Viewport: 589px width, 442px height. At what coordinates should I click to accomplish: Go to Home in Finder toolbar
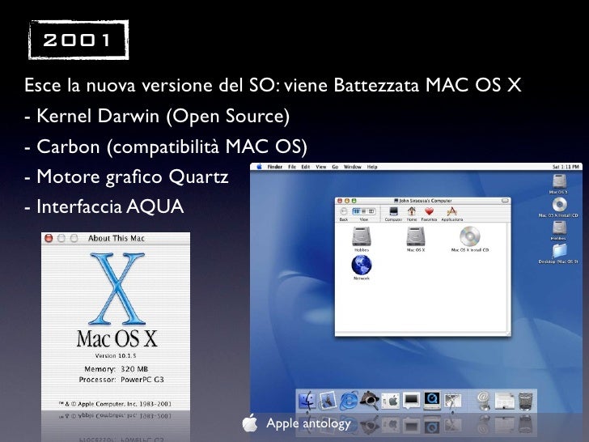(412, 214)
